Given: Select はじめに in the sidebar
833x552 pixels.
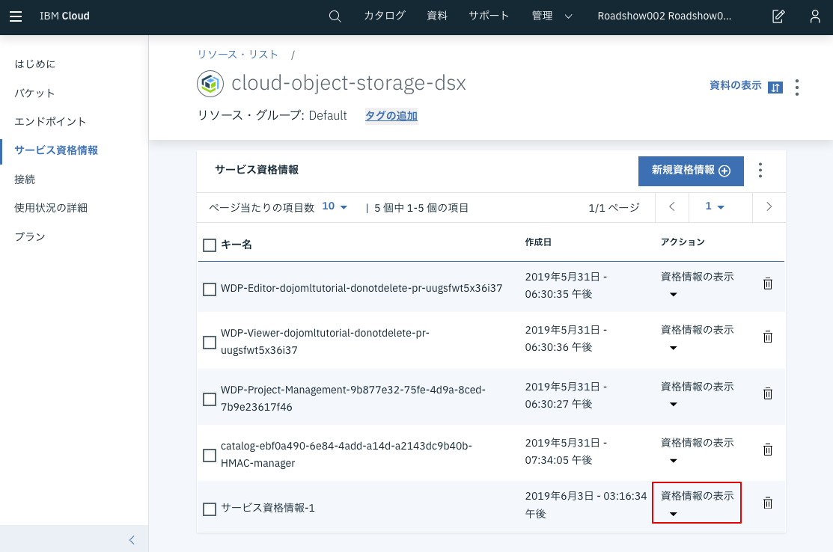Looking at the screenshot, I should click(x=35, y=64).
